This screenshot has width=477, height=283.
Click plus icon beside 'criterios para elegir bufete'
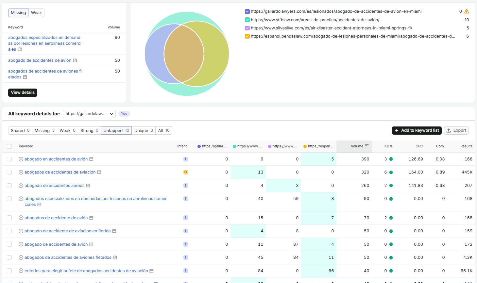(x=21, y=271)
